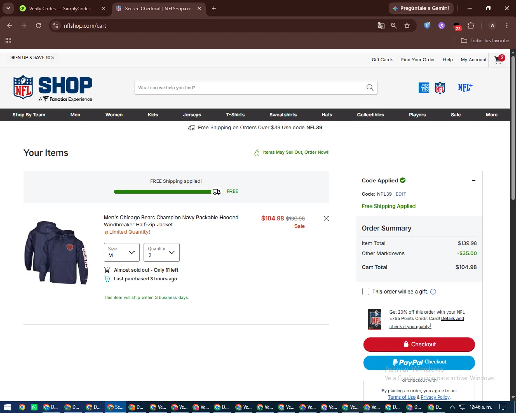The width and height of the screenshot is (516, 413).
Task: Click the page vertical scrollbar
Action: (513, 127)
